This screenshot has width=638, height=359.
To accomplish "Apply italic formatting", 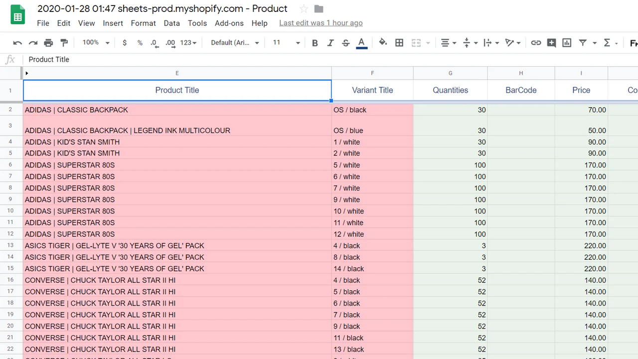I will click(330, 43).
